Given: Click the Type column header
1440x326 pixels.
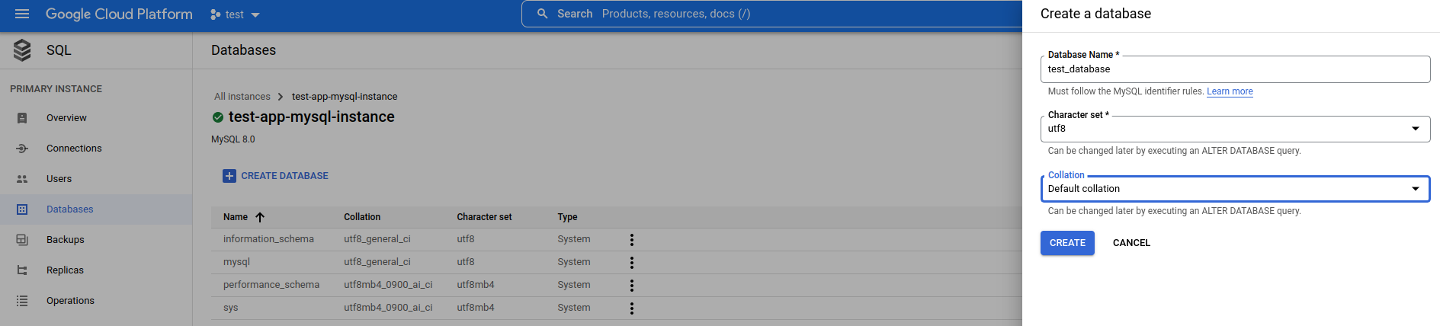Looking at the screenshot, I should coord(567,217).
